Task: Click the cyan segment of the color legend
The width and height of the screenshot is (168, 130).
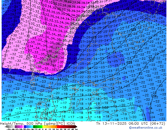Action: pyautogui.click(x=32, y=127)
